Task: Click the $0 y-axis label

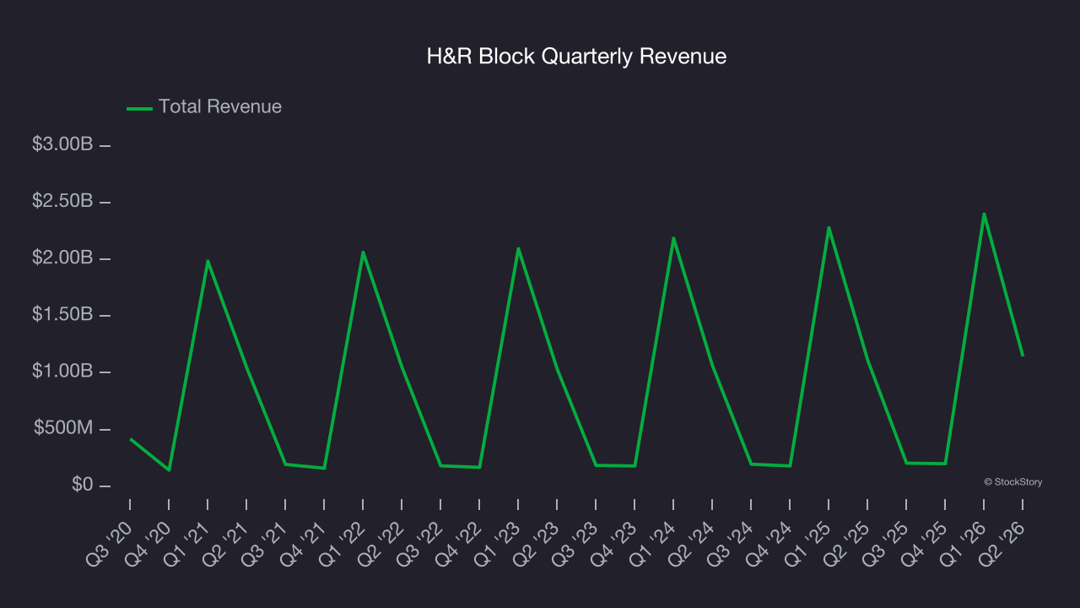Action: click(82, 486)
